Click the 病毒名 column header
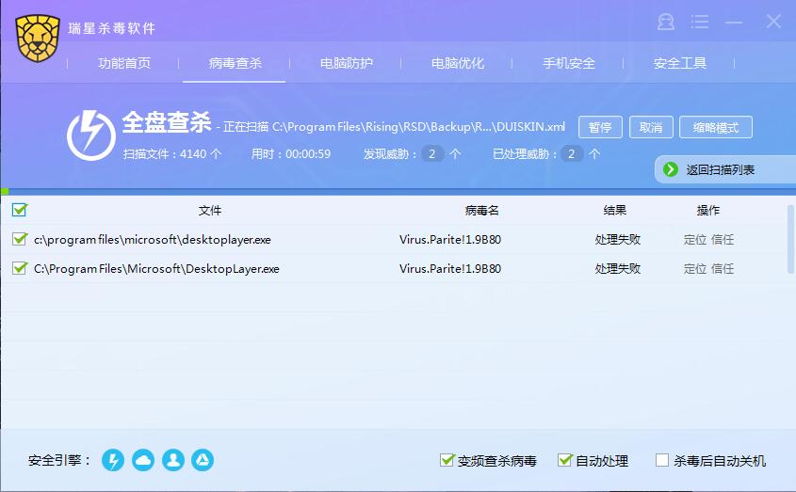 pos(481,210)
